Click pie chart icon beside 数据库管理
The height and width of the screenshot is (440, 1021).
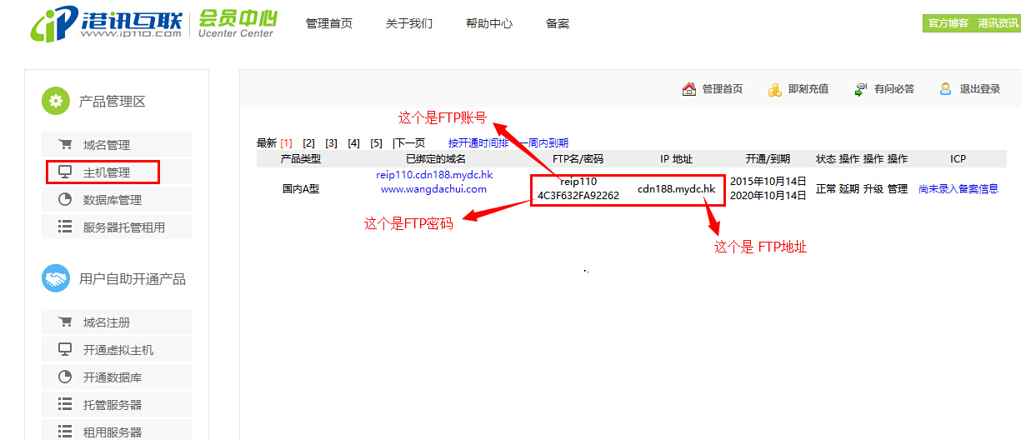pyautogui.click(x=65, y=200)
